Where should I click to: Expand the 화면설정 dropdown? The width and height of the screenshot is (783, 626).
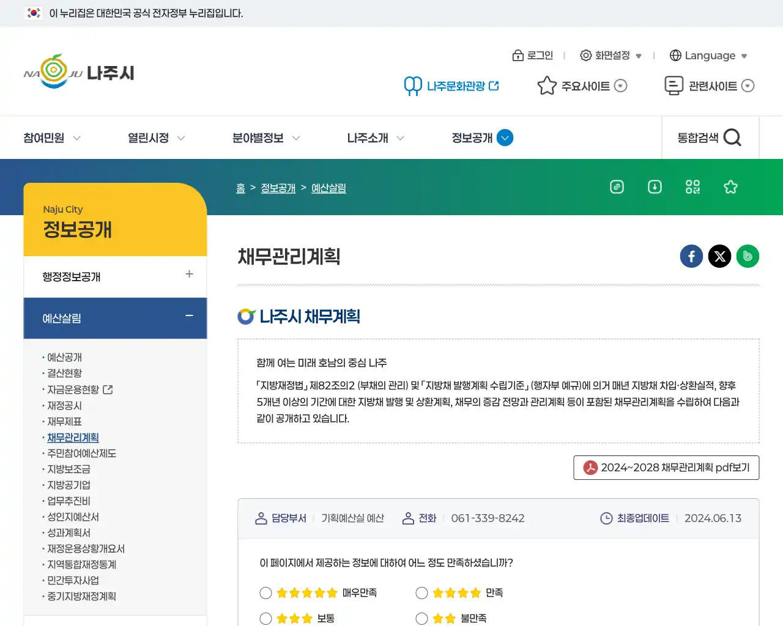(611, 56)
